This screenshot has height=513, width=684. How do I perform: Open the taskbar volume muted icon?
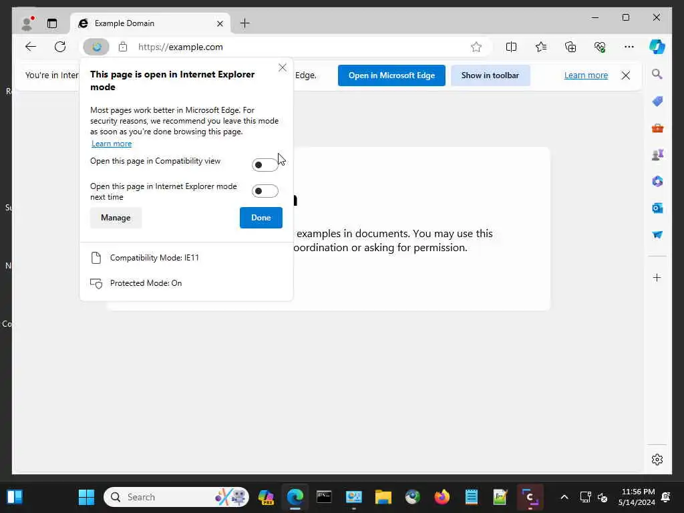coord(603,497)
